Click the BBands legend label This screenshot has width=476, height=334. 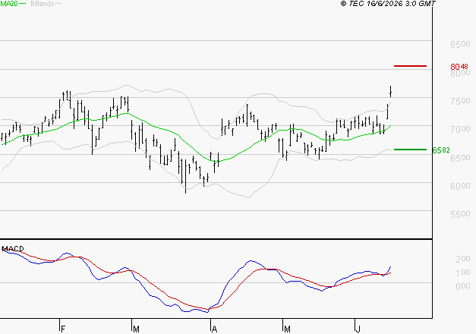coord(43,4)
